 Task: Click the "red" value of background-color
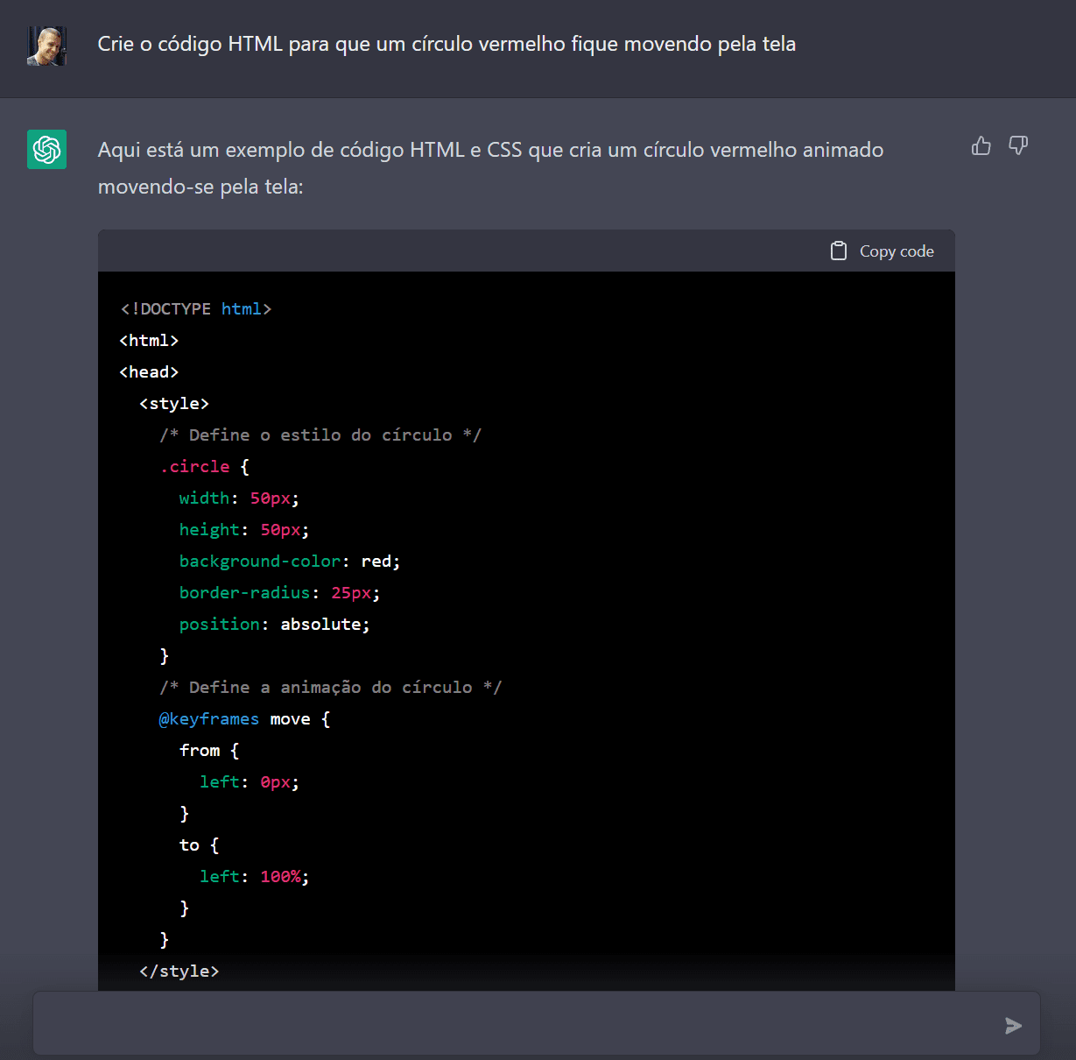pos(376,562)
